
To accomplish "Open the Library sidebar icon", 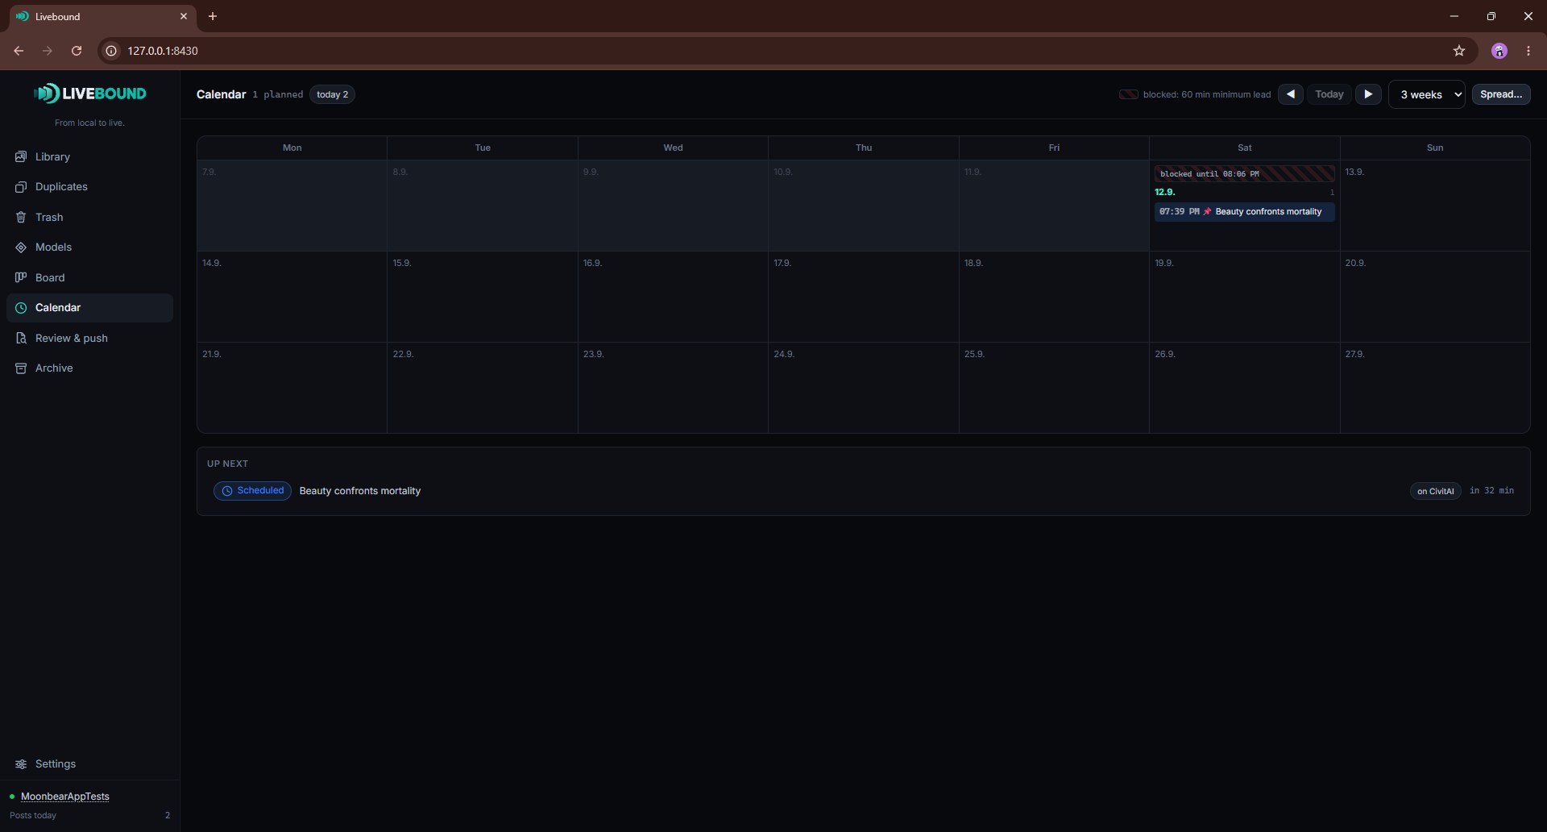I will (x=21, y=156).
